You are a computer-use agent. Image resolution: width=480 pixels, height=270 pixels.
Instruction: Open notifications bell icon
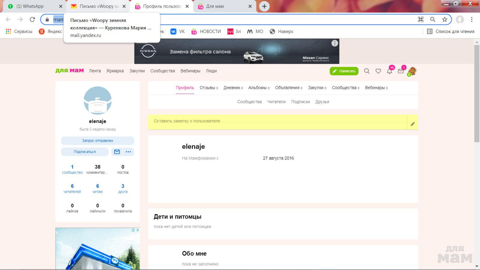(390, 71)
